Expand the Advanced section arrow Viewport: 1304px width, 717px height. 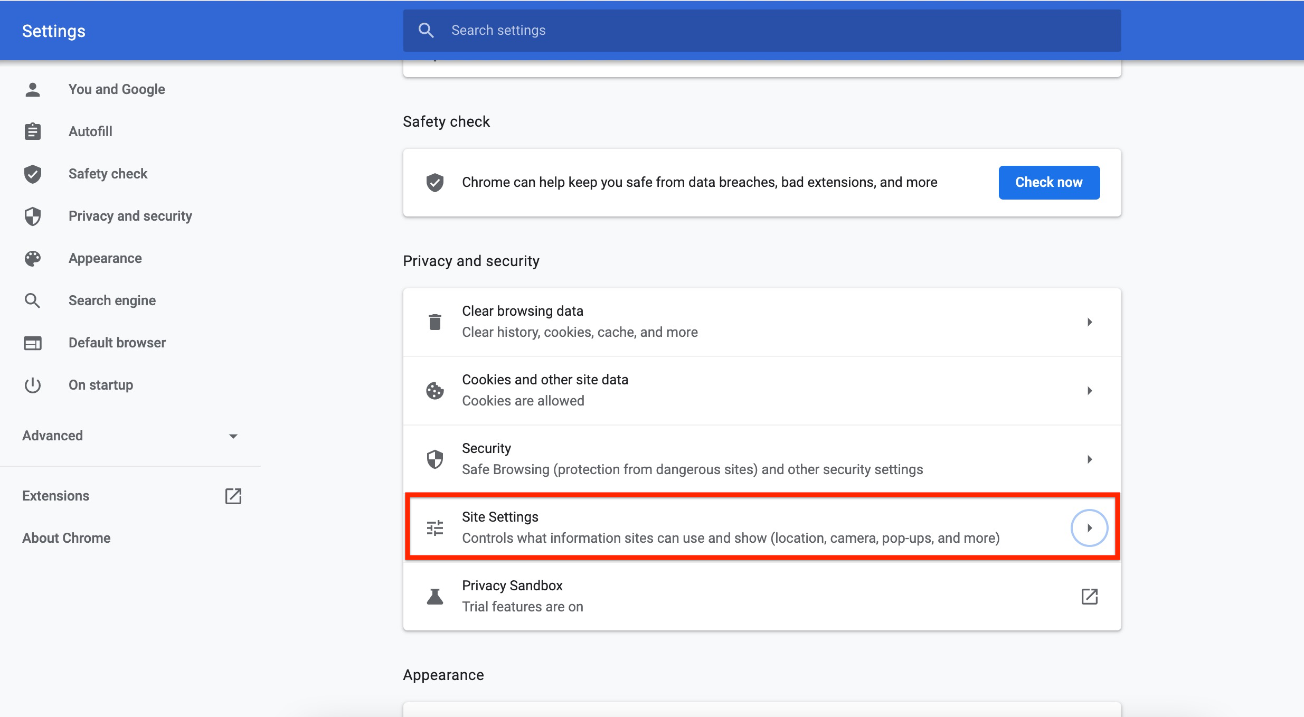[233, 436]
